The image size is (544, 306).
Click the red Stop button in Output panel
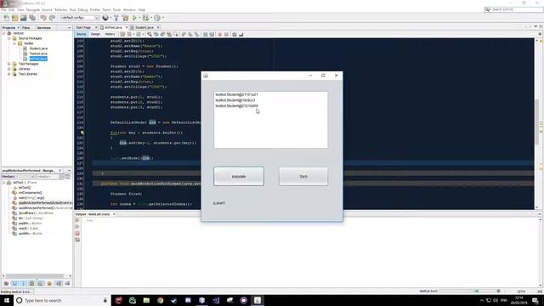[x=77, y=234]
